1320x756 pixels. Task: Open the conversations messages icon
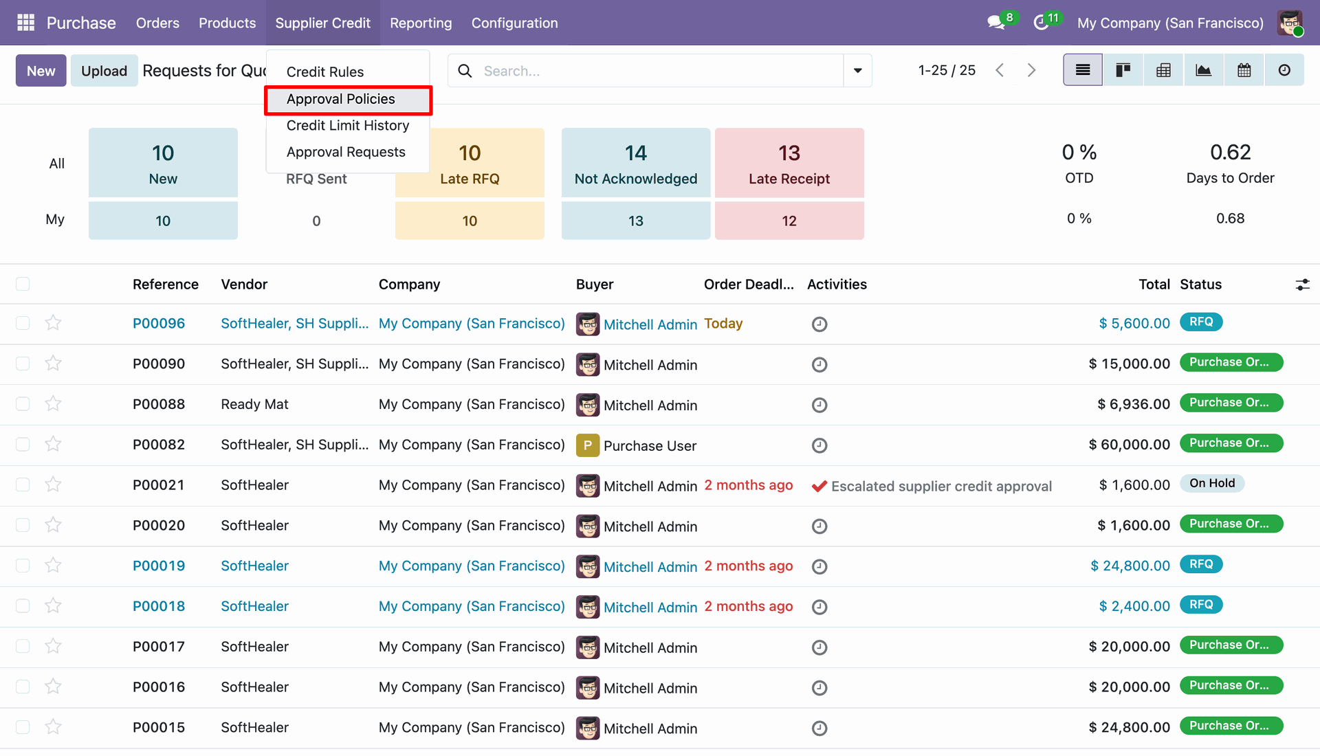[x=996, y=23]
